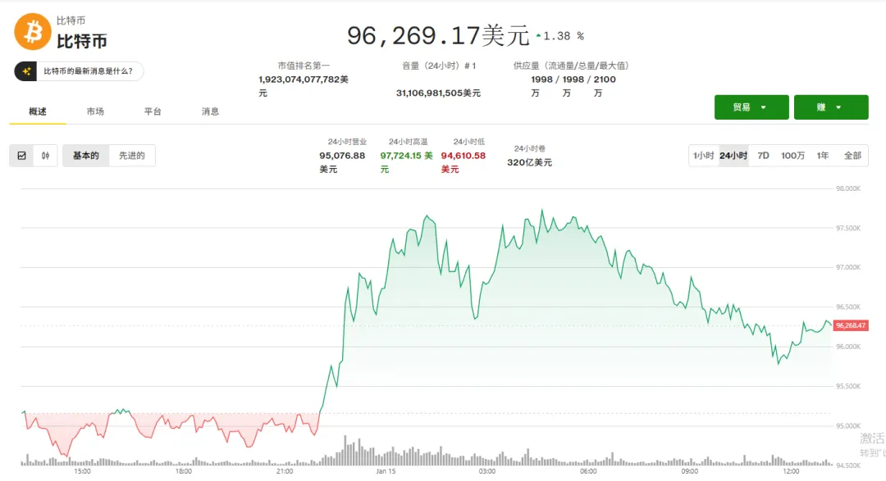Set chart range to 1小时
886x481 pixels.
point(704,156)
